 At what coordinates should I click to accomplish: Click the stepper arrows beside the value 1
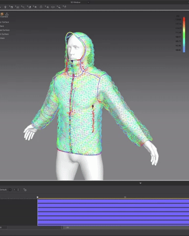tap(18, 190)
